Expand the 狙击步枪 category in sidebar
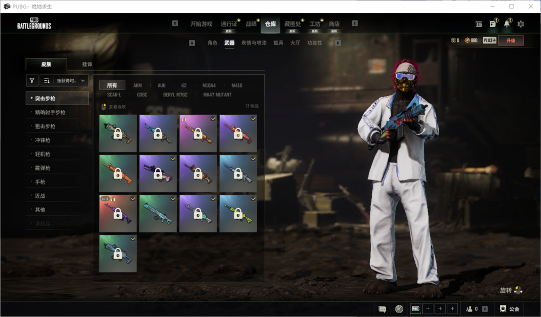Viewport: 541px width, 317px height. click(x=45, y=126)
